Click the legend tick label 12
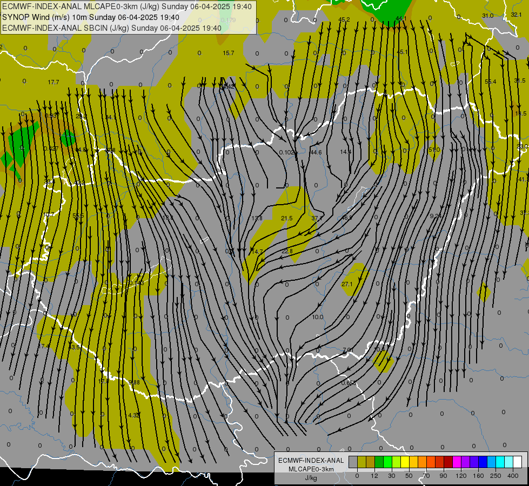The width and height of the screenshot is (529, 486). 374,476
